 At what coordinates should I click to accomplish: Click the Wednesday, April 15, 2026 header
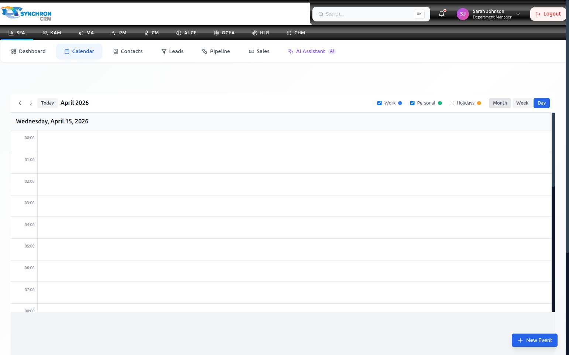pyautogui.click(x=52, y=122)
